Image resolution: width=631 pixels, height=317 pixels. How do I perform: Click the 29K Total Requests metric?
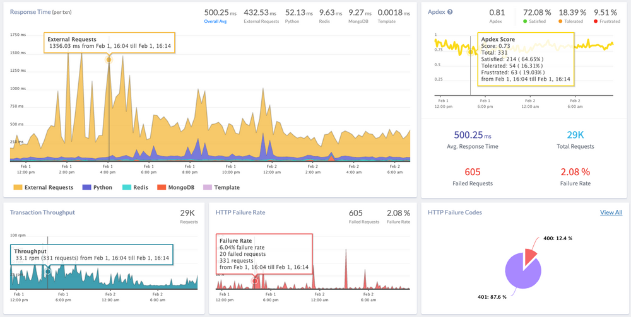575,135
